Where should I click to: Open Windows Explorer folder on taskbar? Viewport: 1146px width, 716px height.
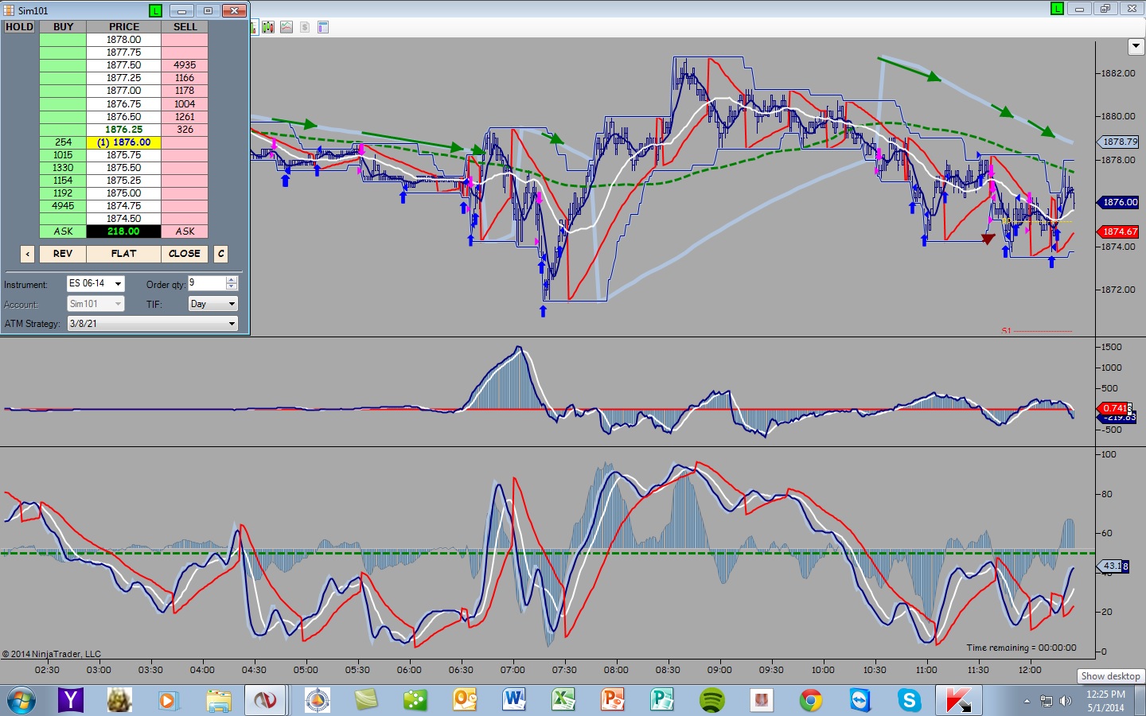[217, 700]
